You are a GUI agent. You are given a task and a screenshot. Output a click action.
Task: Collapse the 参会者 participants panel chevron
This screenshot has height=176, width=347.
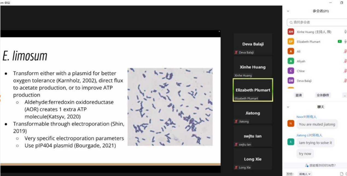pos(288,11)
